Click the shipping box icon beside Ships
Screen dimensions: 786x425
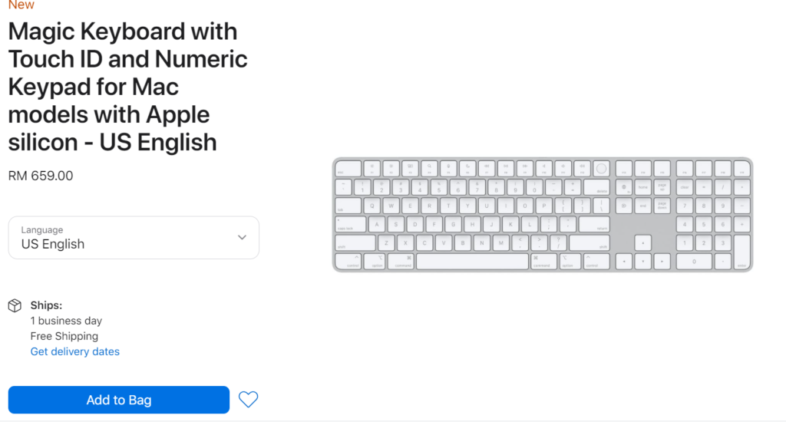[x=15, y=306]
